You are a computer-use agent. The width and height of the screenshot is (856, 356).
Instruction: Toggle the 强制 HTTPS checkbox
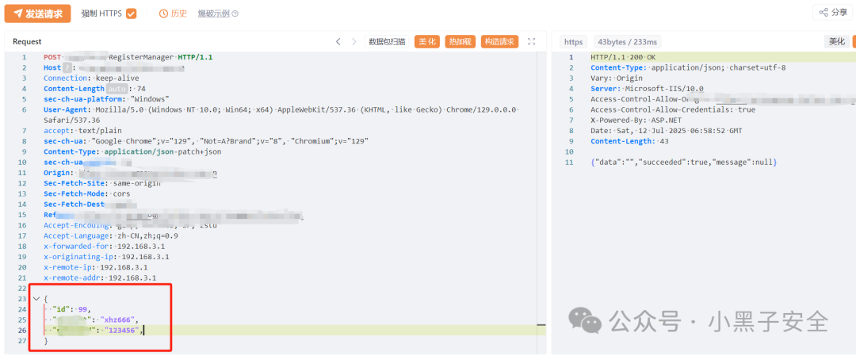click(x=131, y=13)
